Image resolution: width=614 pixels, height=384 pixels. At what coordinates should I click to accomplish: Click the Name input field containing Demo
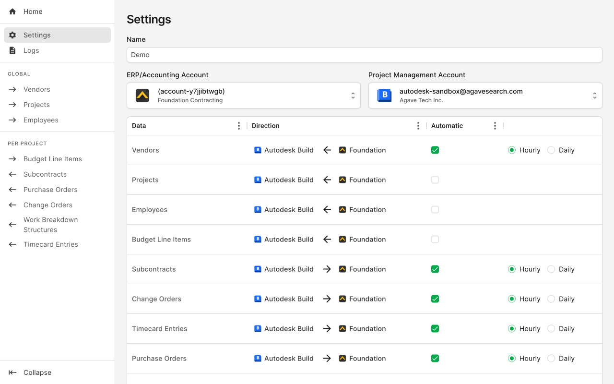pos(365,55)
